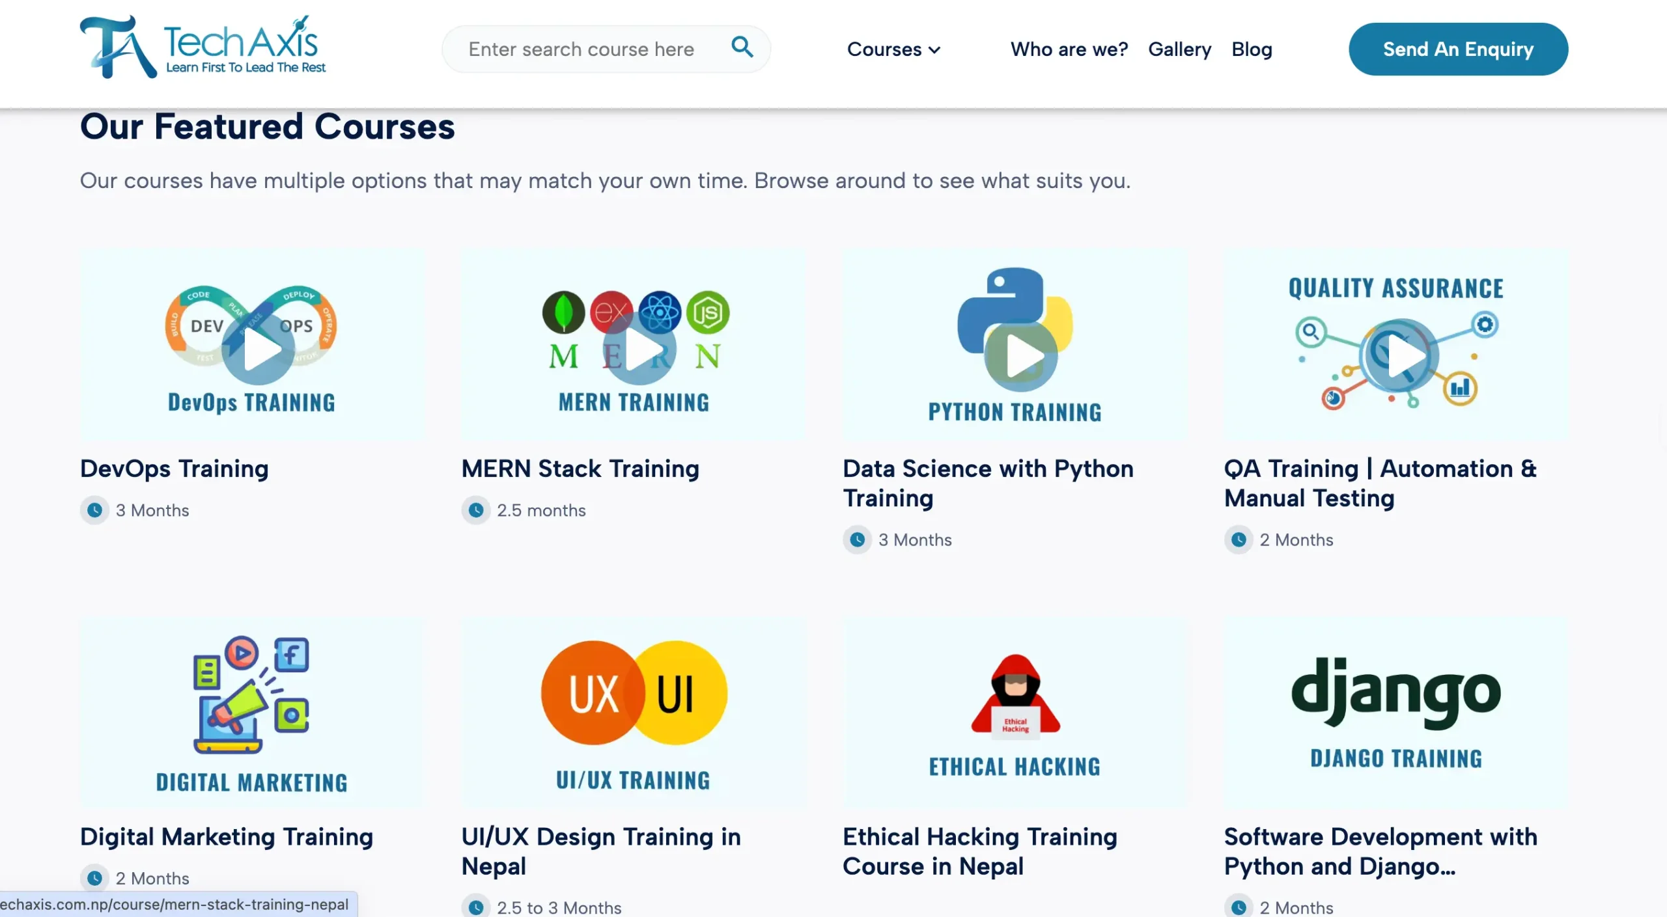Click the TechAxis logo

(203, 47)
